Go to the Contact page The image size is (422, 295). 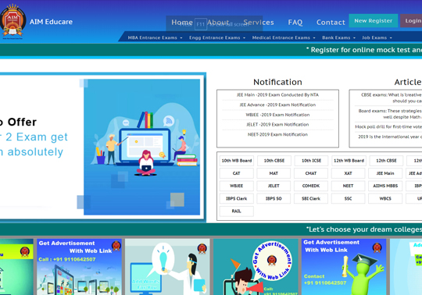pyautogui.click(x=331, y=23)
